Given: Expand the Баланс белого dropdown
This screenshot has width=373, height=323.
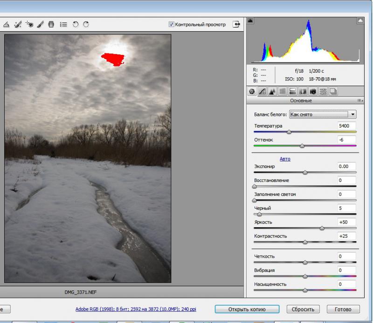Looking at the screenshot, I should click(x=323, y=114).
